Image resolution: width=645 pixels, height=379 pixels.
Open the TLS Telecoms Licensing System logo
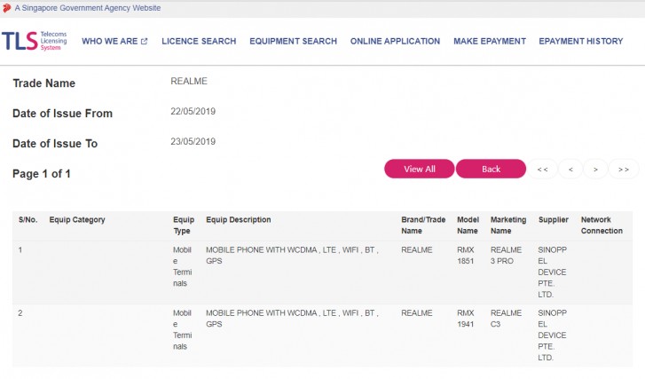pyautogui.click(x=34, y=41)
